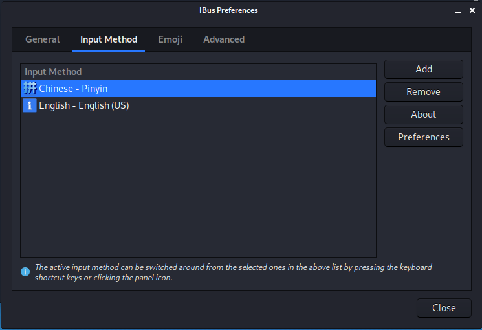This screenshot has width=482, height=330.
Task: Switch to the General tab
Action: (43, 39)
